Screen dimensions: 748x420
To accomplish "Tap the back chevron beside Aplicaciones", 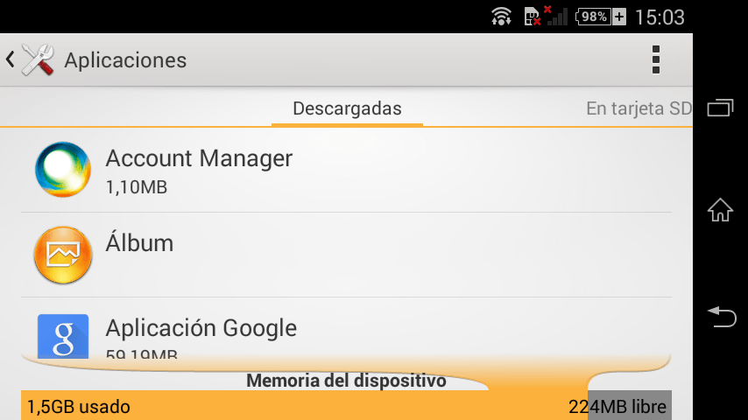I will point(10,59).
